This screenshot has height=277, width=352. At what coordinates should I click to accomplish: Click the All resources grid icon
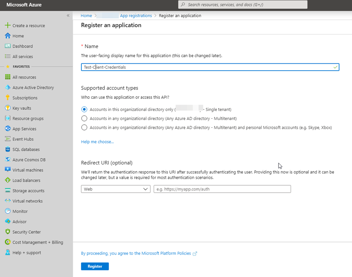[x=8, y=77]
